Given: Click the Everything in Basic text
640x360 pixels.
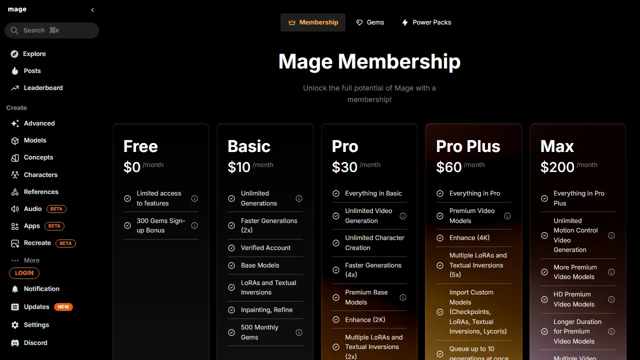Looking at the screenshot, I should (x=373, y=193).
